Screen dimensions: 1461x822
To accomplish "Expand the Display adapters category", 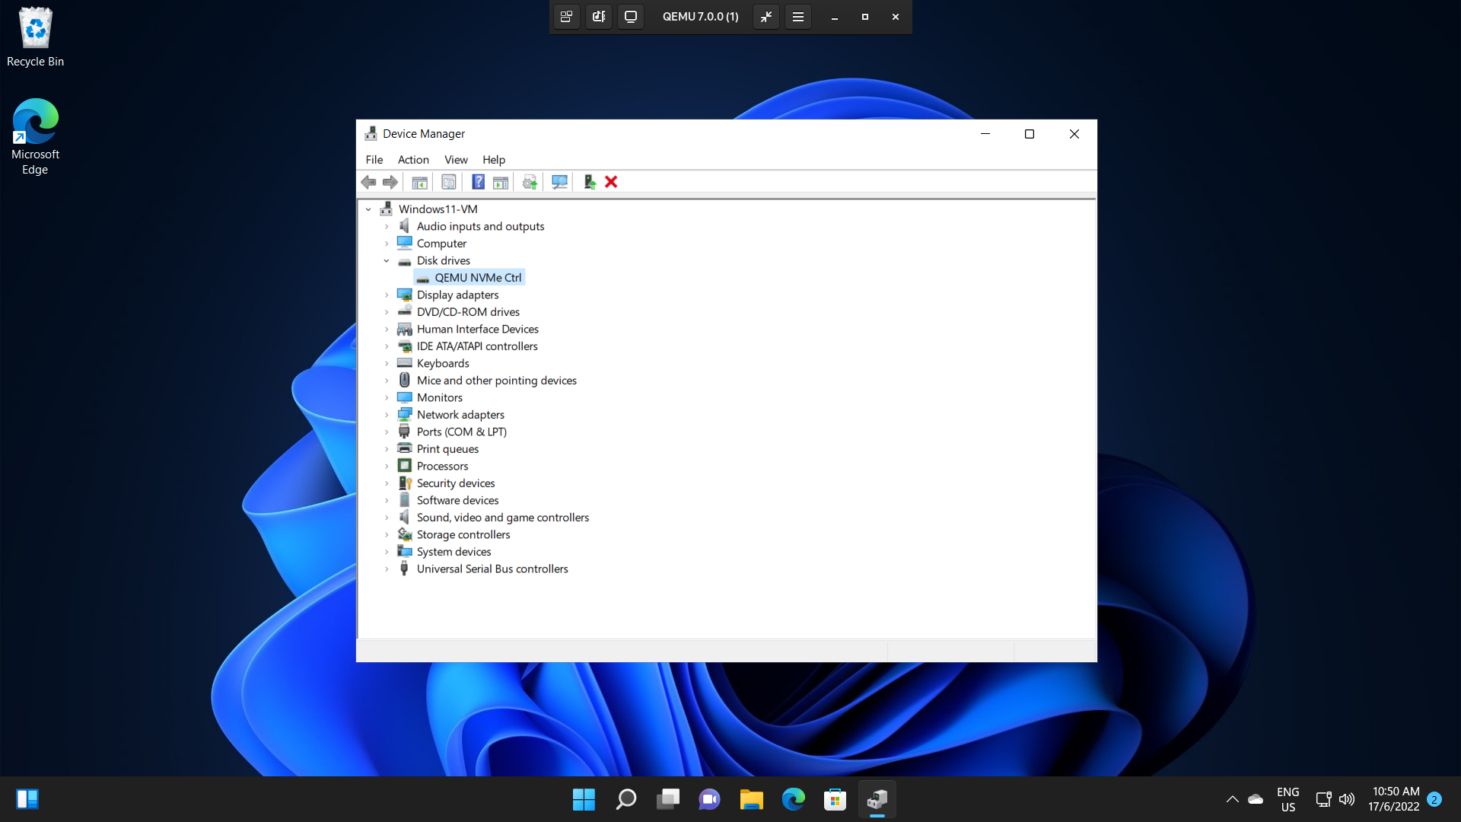I will click(x=387, y=295).
